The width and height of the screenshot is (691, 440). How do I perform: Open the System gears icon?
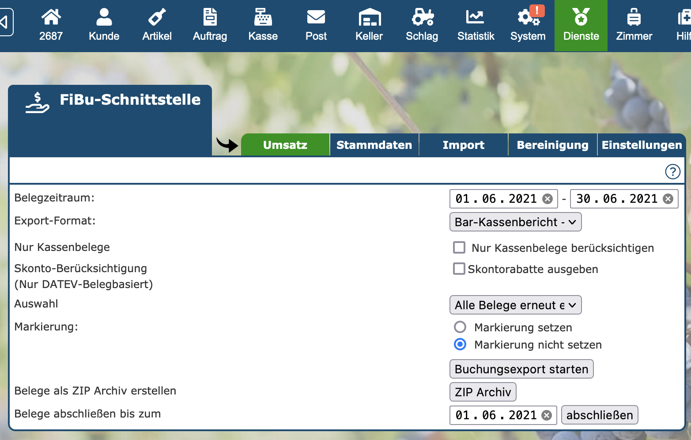(x=527, y=18)
